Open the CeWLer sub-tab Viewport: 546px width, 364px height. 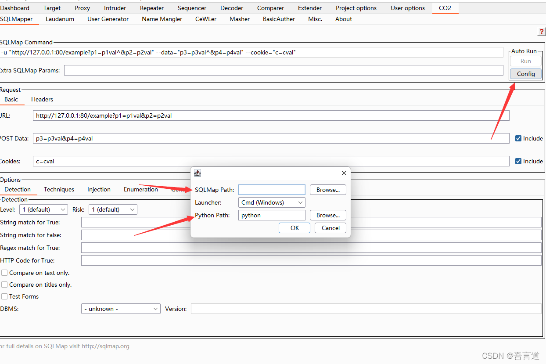[x=206, y=19]
